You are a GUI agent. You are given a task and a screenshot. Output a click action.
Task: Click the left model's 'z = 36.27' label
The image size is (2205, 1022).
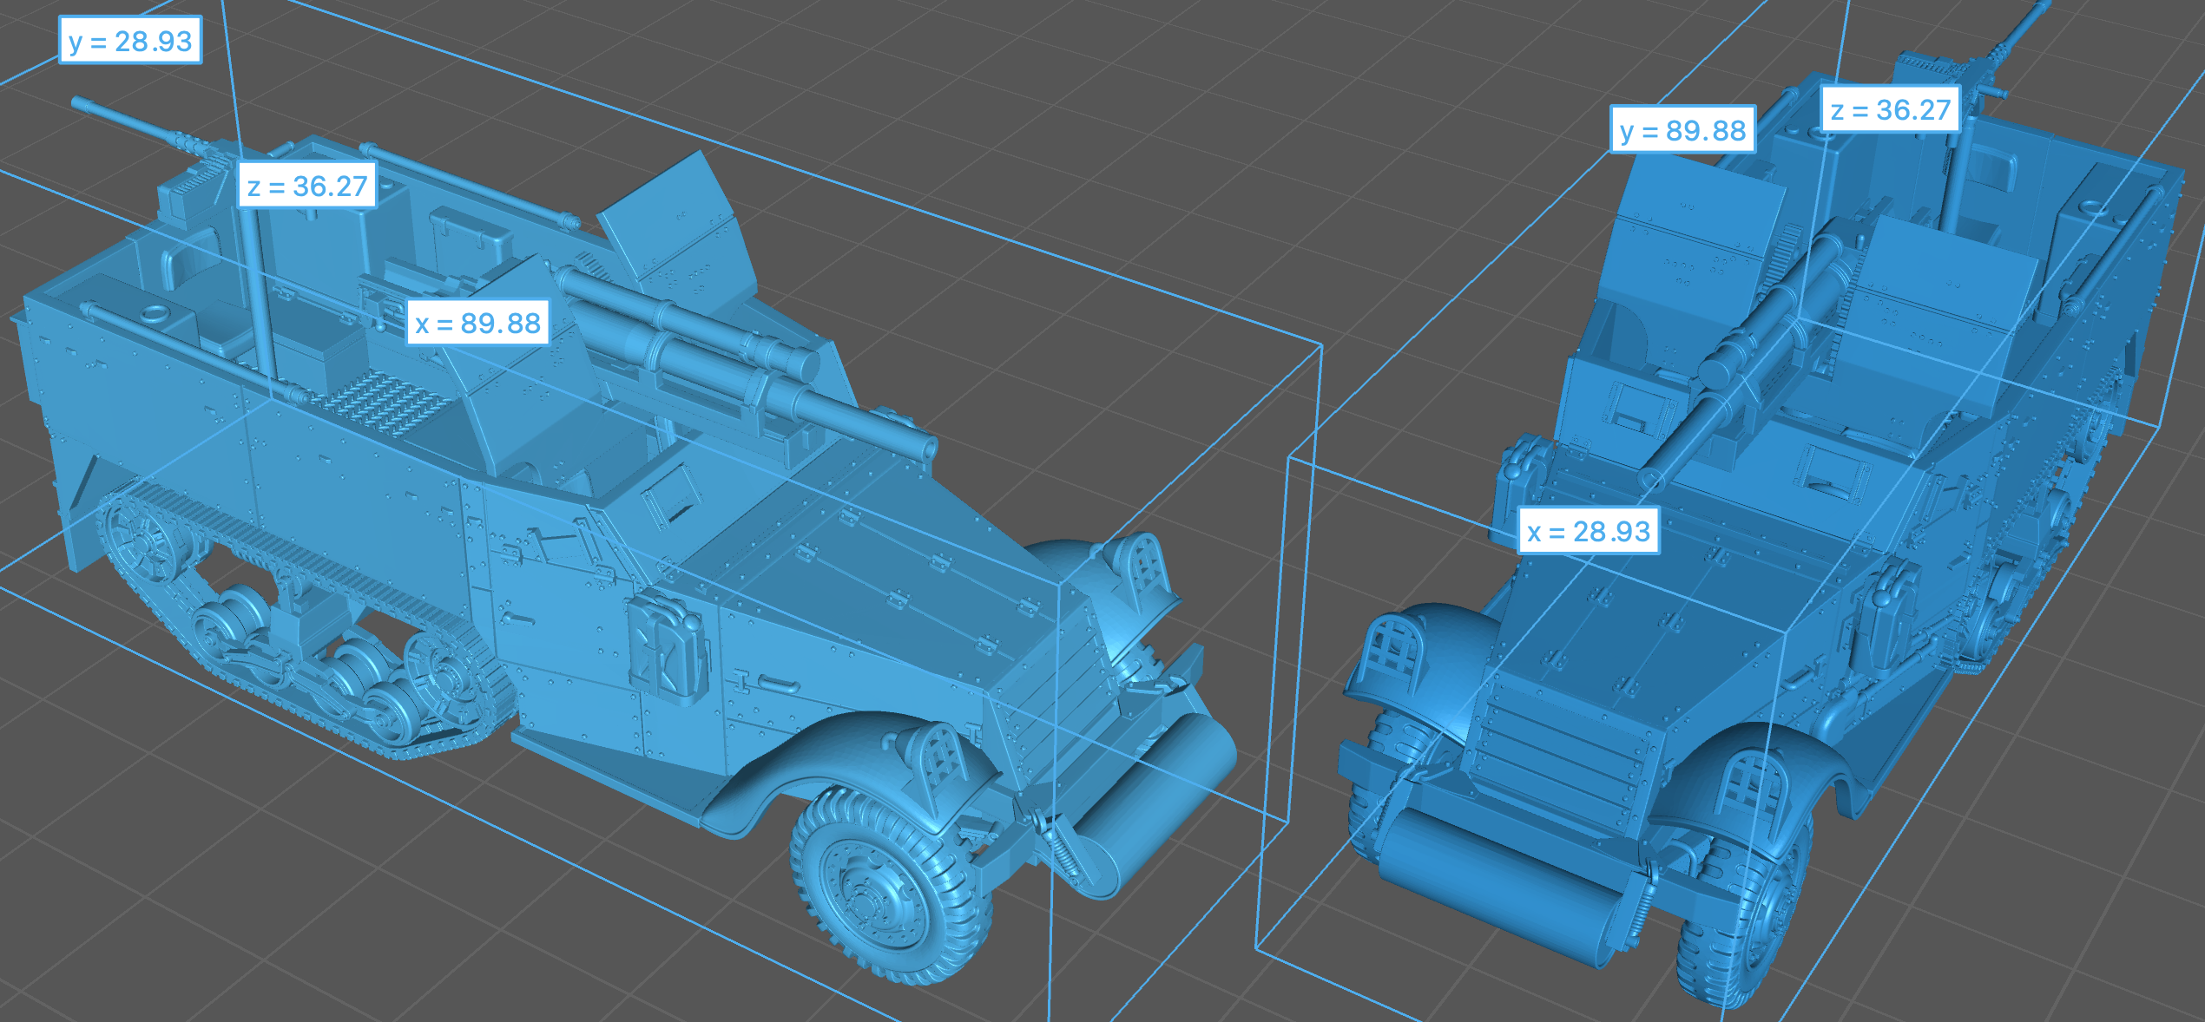tap(307, 186)
